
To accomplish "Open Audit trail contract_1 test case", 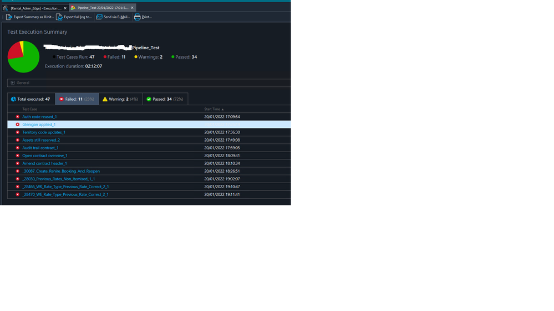I will pyautogui.click(x=40, y=148).
